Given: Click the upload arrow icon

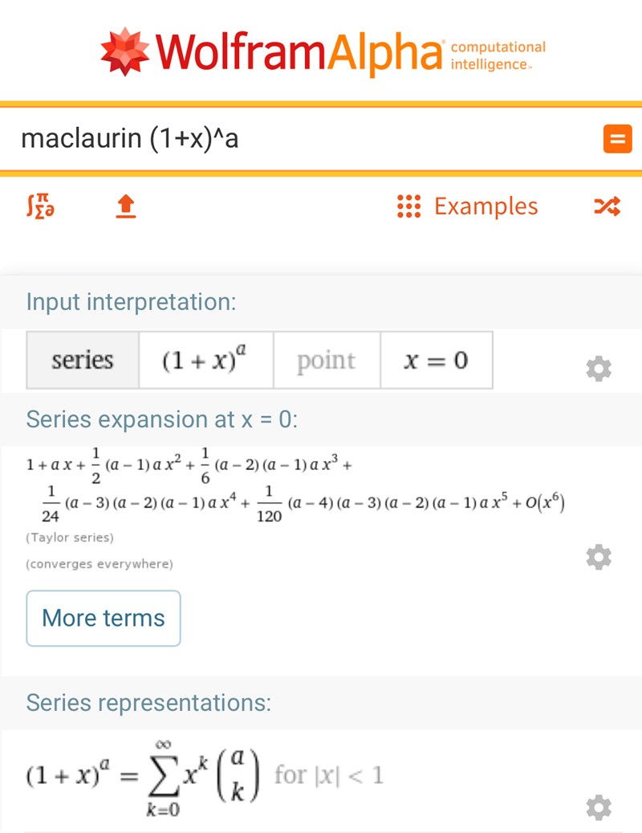Looking at the screenshot, I should click(x=126, y=207).
